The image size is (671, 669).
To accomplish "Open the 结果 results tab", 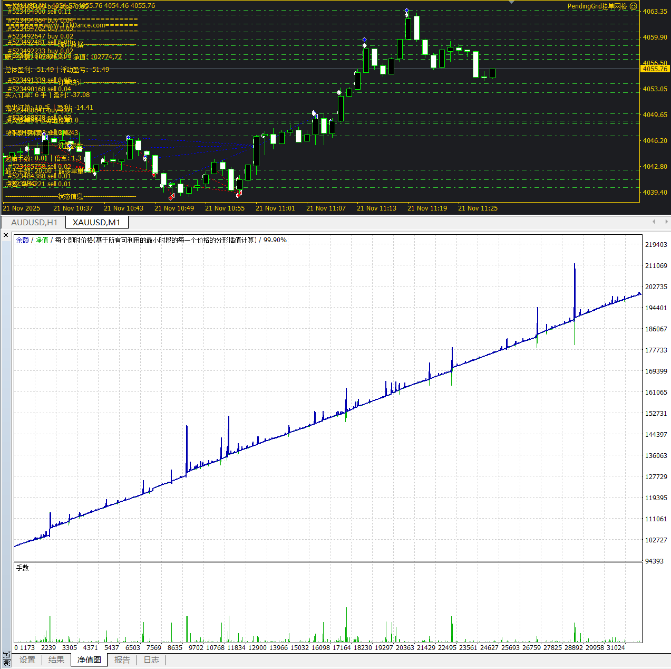I will click(x=56, y=660).
